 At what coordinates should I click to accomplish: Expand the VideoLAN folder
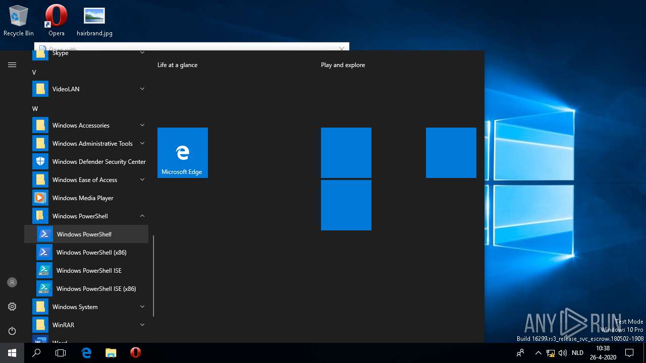coord(86,89)
